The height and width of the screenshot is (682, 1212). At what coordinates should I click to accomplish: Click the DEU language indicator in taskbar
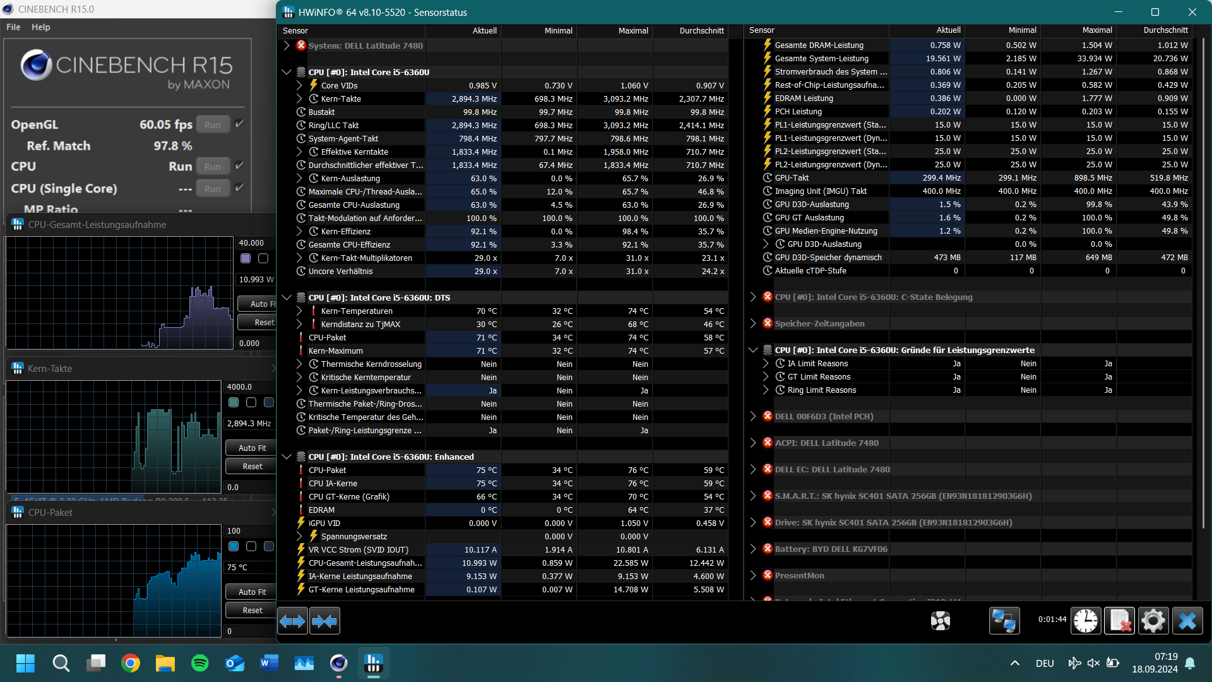1044,663
